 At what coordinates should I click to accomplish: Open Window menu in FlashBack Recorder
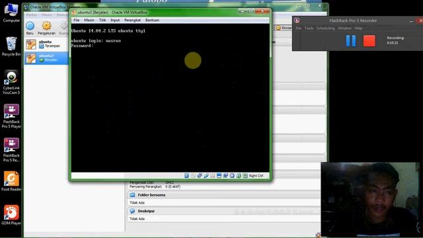coord(344,28)
